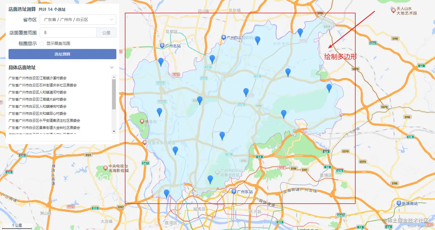Click the 黄埔区 map label
This screenshot has height=230, width=435.
point(326,175)
